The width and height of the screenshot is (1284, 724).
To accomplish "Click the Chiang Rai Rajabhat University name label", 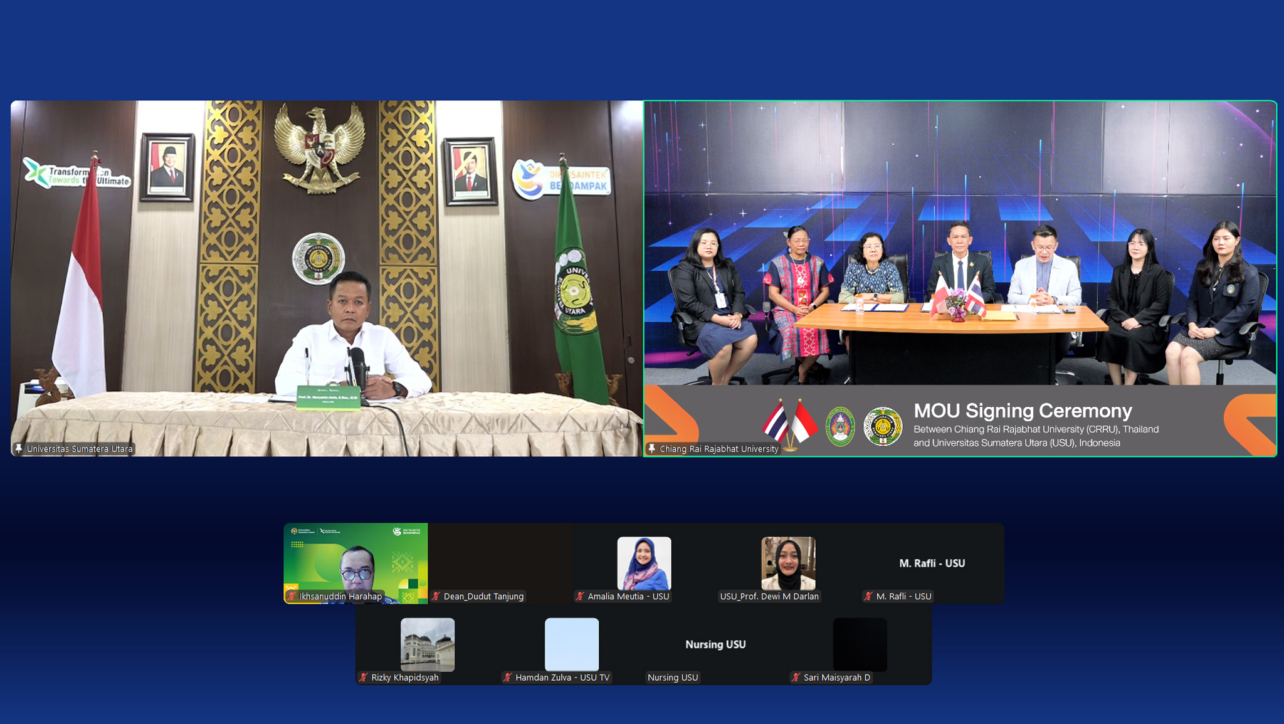I will click(719, 449).
